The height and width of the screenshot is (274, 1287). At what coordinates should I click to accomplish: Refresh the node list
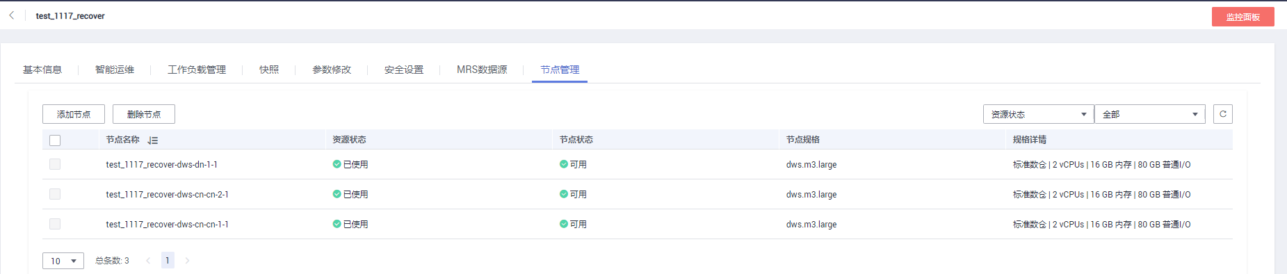point(1223,114)
